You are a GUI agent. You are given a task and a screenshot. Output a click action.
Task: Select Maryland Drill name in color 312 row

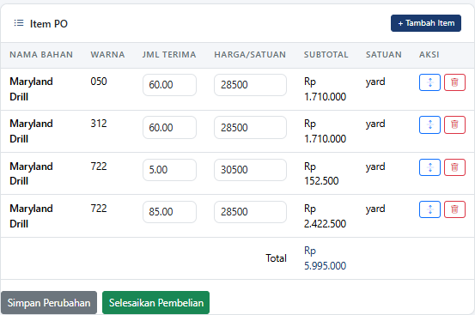click(31, 131)
